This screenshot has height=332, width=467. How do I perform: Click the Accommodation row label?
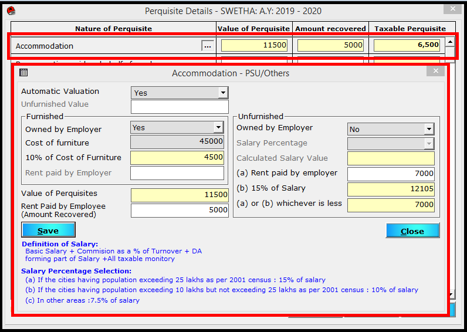(45, 46)
